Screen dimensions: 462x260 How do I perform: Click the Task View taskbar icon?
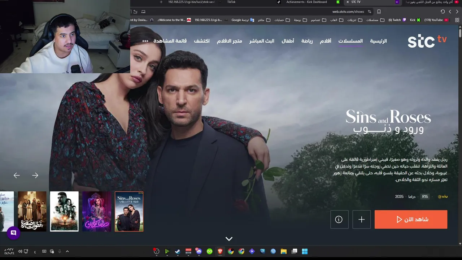(x=294, y=251)
